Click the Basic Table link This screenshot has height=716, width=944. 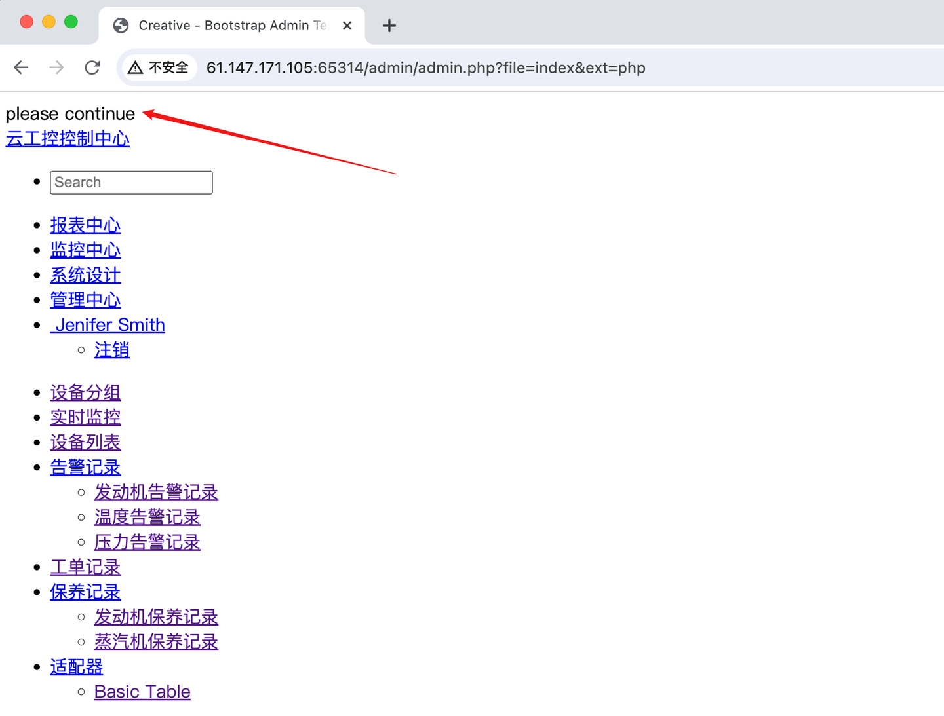(142, 691)
